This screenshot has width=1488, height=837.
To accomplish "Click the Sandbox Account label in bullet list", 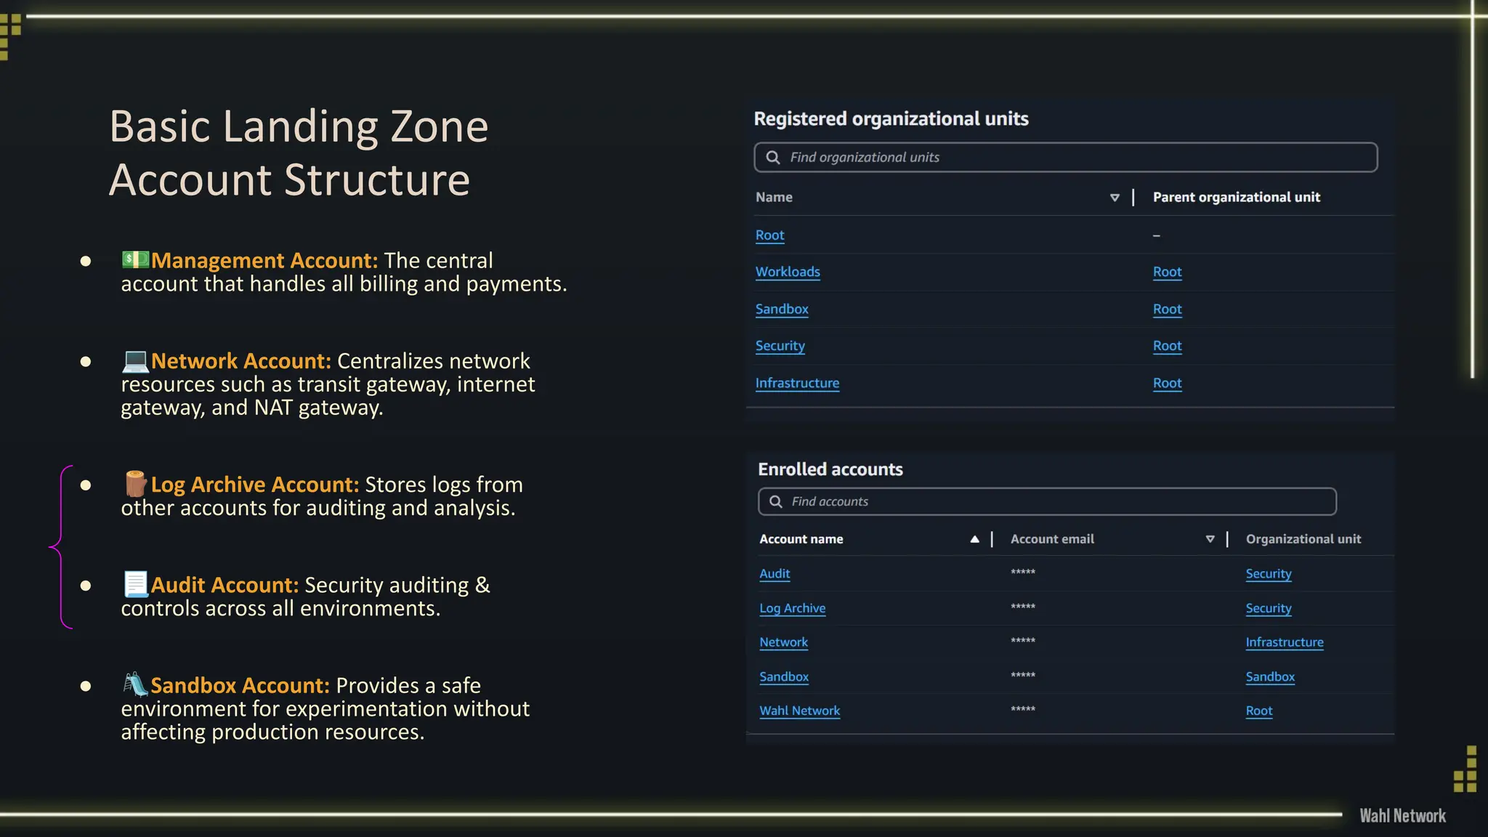I will [240, 685].
